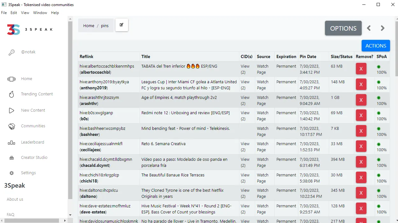The image size is (398, 223).
Task: Click the green SPoA indicator for albertocoachbl
Action: pos(379,67)
